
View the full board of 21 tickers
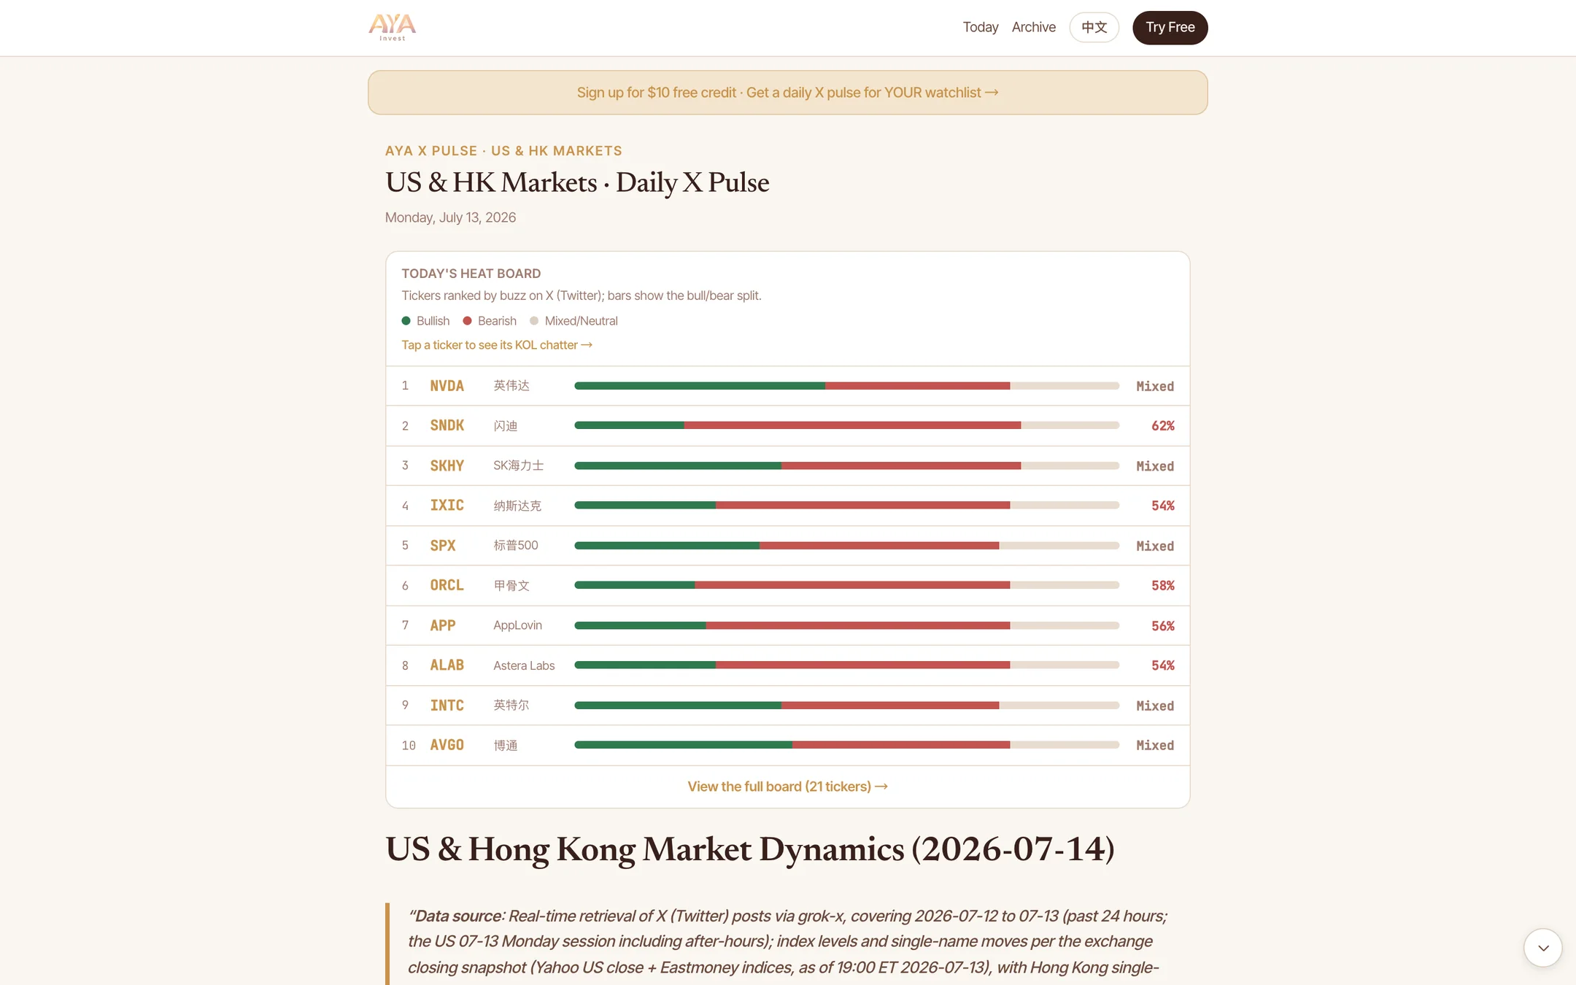(788, 787)
